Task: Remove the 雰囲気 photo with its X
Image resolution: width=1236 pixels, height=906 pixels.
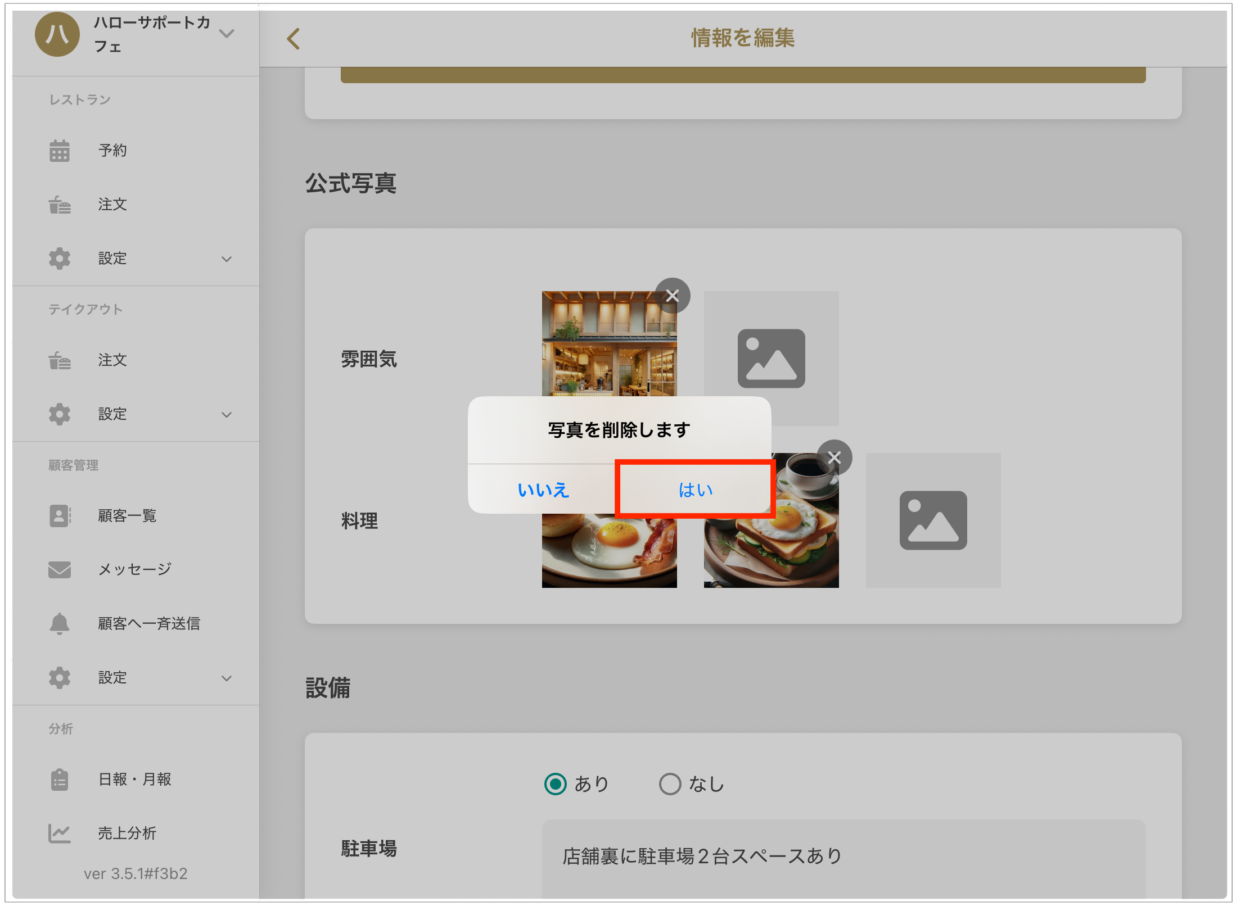Action: [x=673, y=296]
